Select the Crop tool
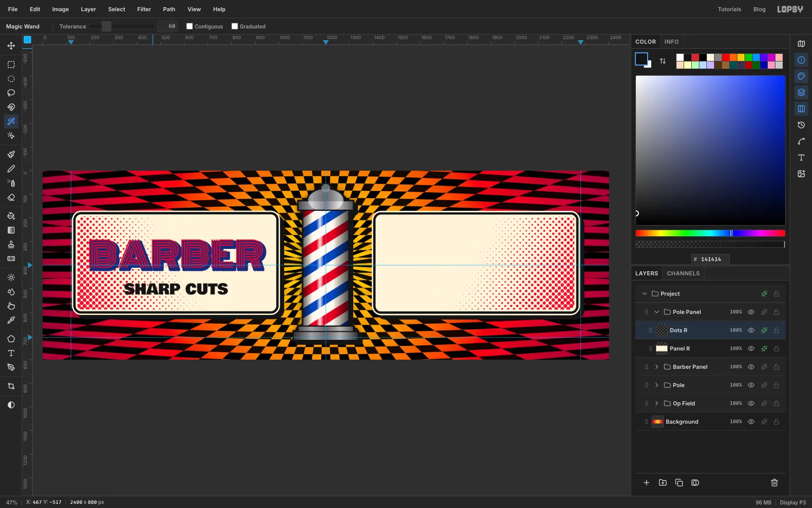The width and height of the screenshot is (812, 508). pos(11,386)
